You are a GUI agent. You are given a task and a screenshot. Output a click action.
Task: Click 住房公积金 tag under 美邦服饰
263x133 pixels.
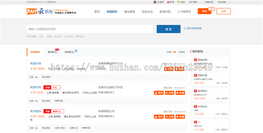[60, 128]
